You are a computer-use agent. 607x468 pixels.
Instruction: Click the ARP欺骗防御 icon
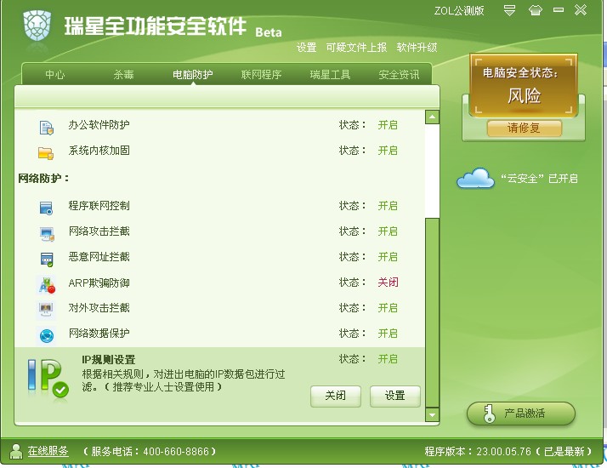pyautogui.click(x=47, y=285)
